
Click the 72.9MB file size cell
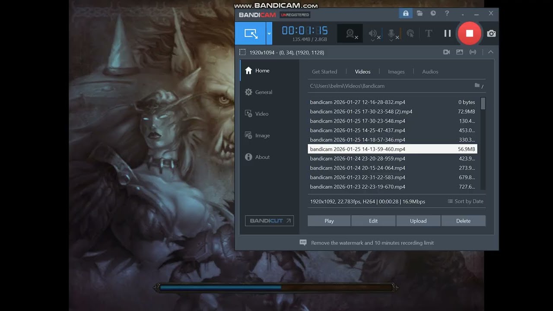tap(467, 111)
